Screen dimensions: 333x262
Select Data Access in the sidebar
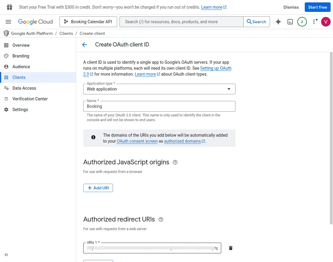pyautogui.click(x=24, y=88)
